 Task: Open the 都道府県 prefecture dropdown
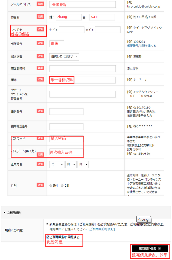pos(64,57)
